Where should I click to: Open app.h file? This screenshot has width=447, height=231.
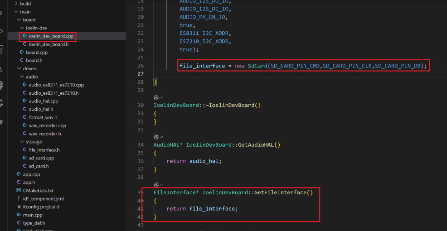coord(29,182)
